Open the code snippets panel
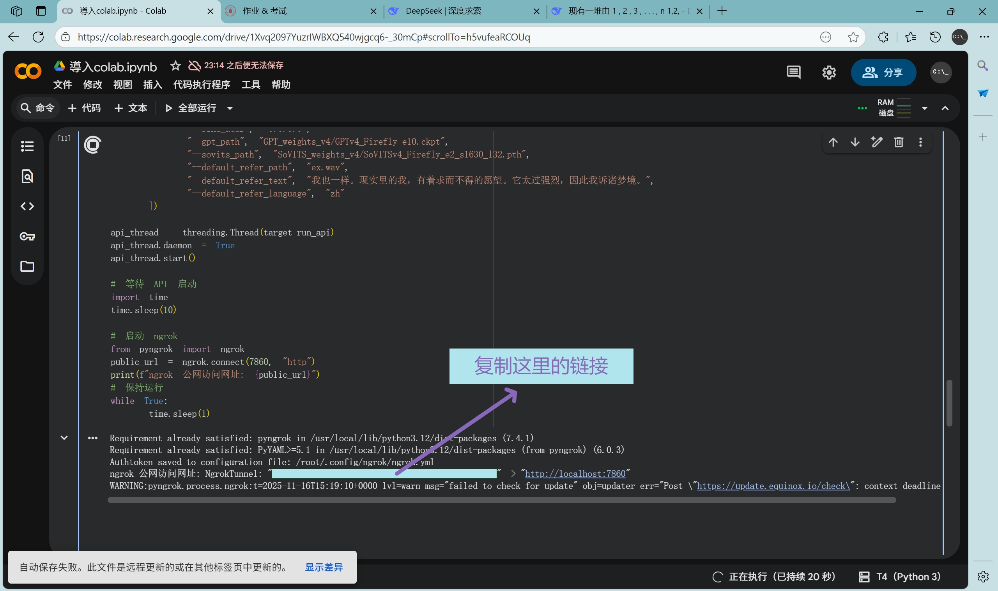Viewport: 998px width, 591px height. point(27,206)
